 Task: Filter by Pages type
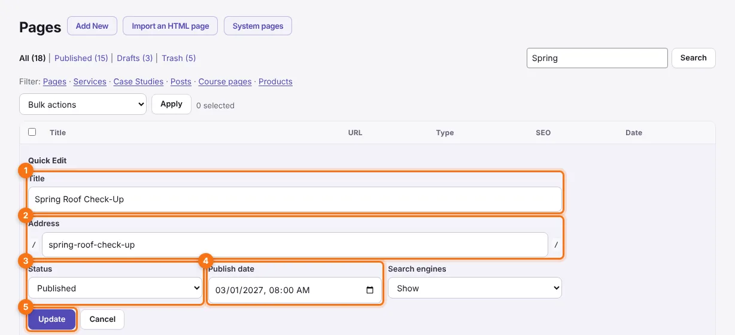(x=54, y=81)
